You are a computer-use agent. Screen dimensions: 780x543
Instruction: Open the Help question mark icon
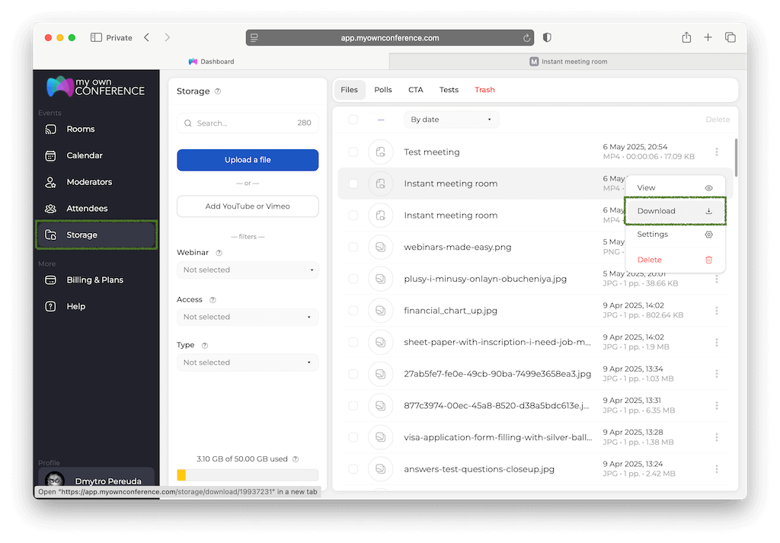(x=51, y=306)
